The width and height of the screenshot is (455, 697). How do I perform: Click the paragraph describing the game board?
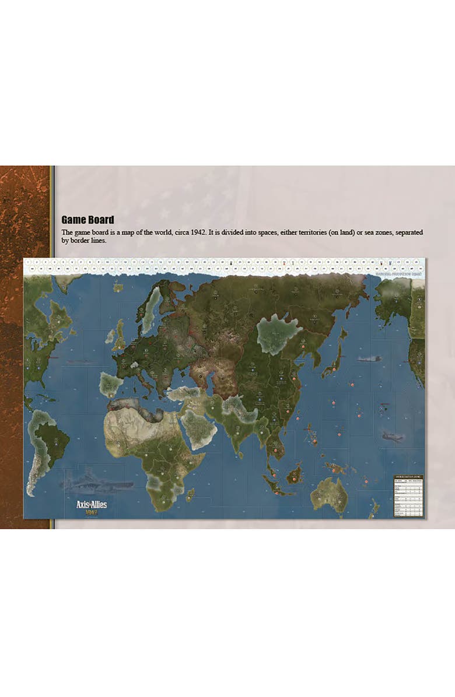(x=242, y=236)
